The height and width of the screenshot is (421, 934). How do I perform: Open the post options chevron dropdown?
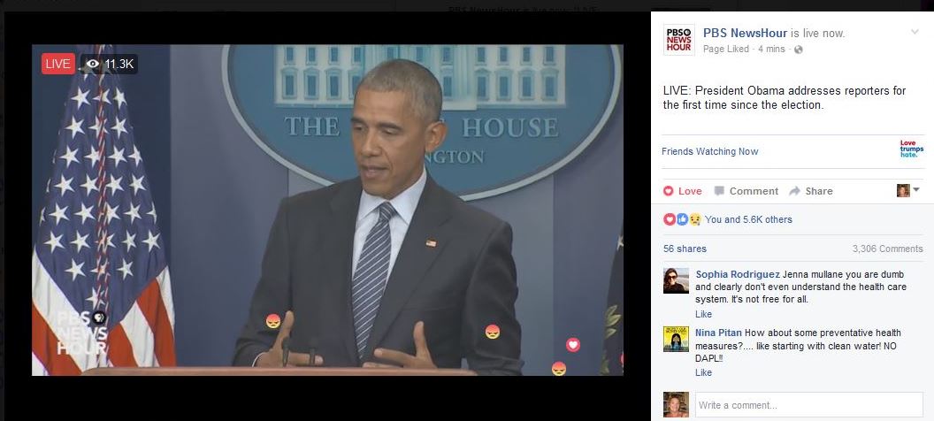coord(915,32)
